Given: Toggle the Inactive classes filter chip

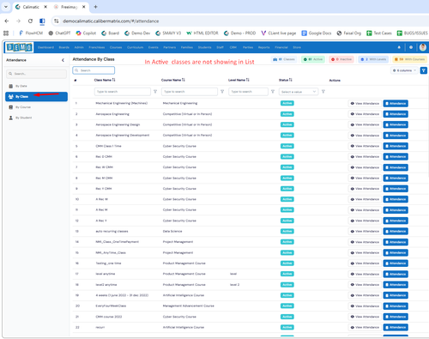Looking at the screenshot, I should pyautogui.click(x=341, y=59).
